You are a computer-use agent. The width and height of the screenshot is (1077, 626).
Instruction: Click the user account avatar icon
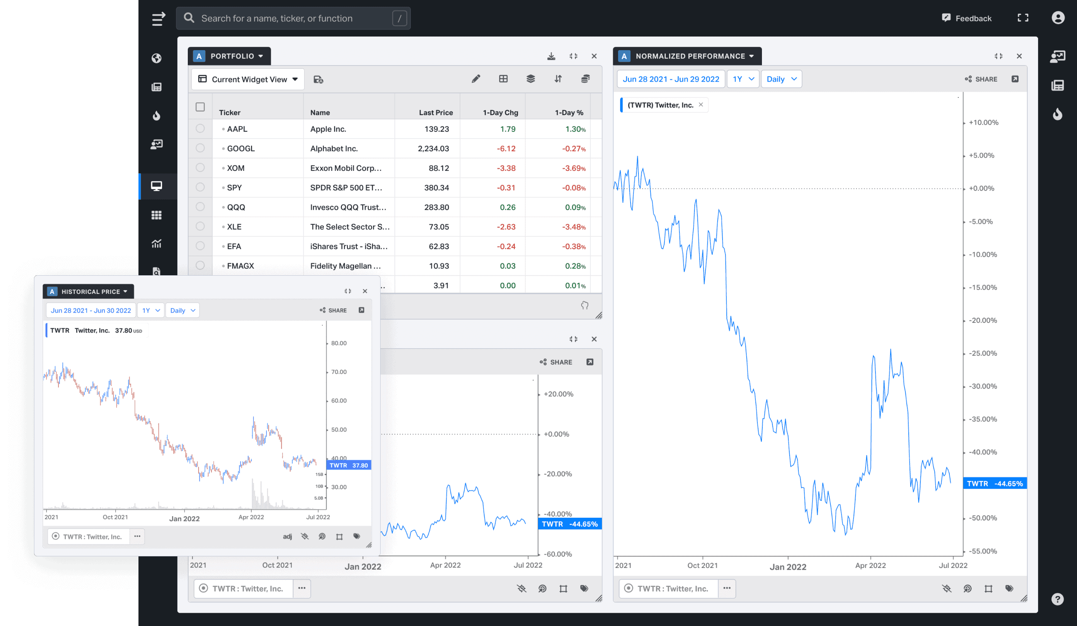[x=1058, y=18]
